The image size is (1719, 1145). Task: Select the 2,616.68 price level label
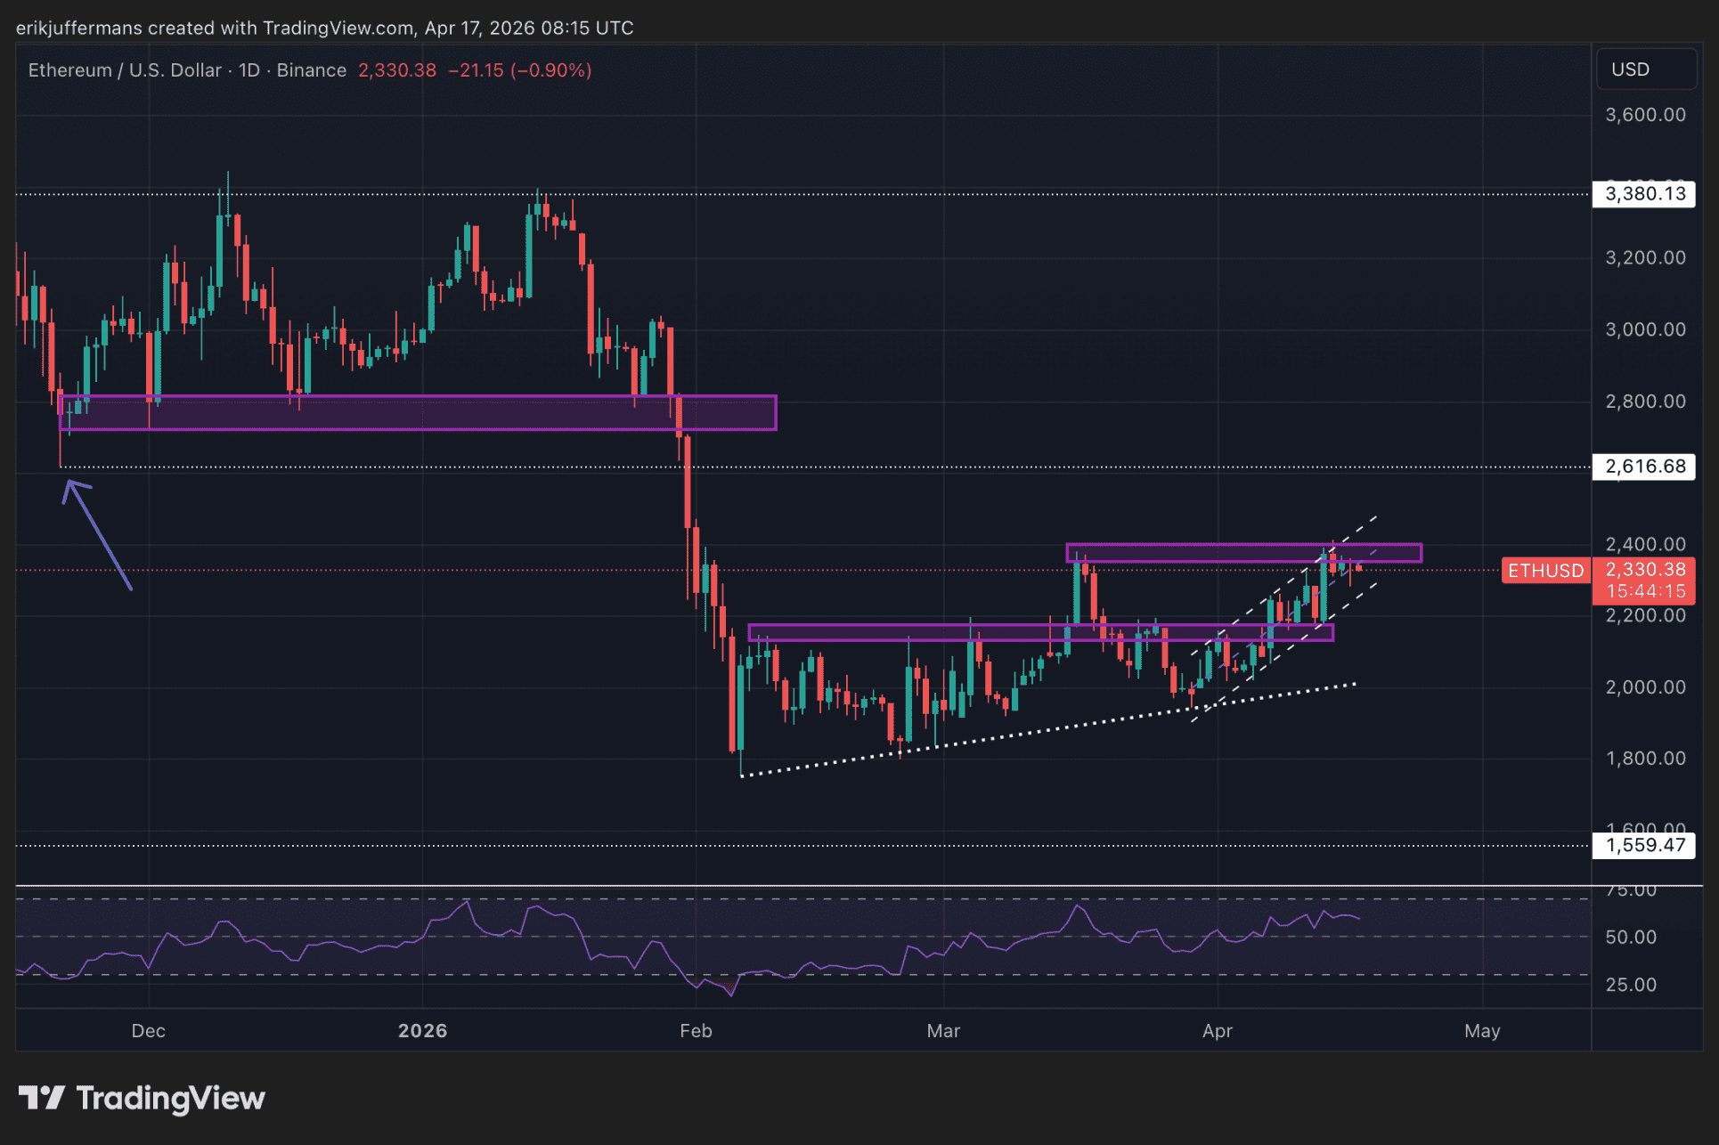click(1644, 467)
